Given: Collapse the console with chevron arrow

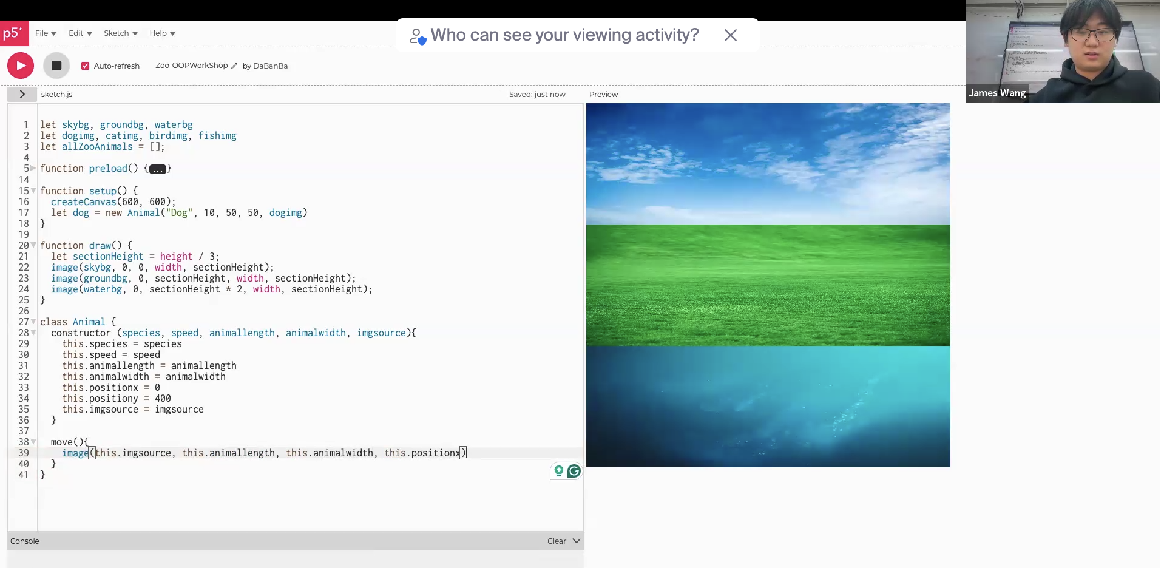Looking at the screenshot, I should tap(577, 541).
